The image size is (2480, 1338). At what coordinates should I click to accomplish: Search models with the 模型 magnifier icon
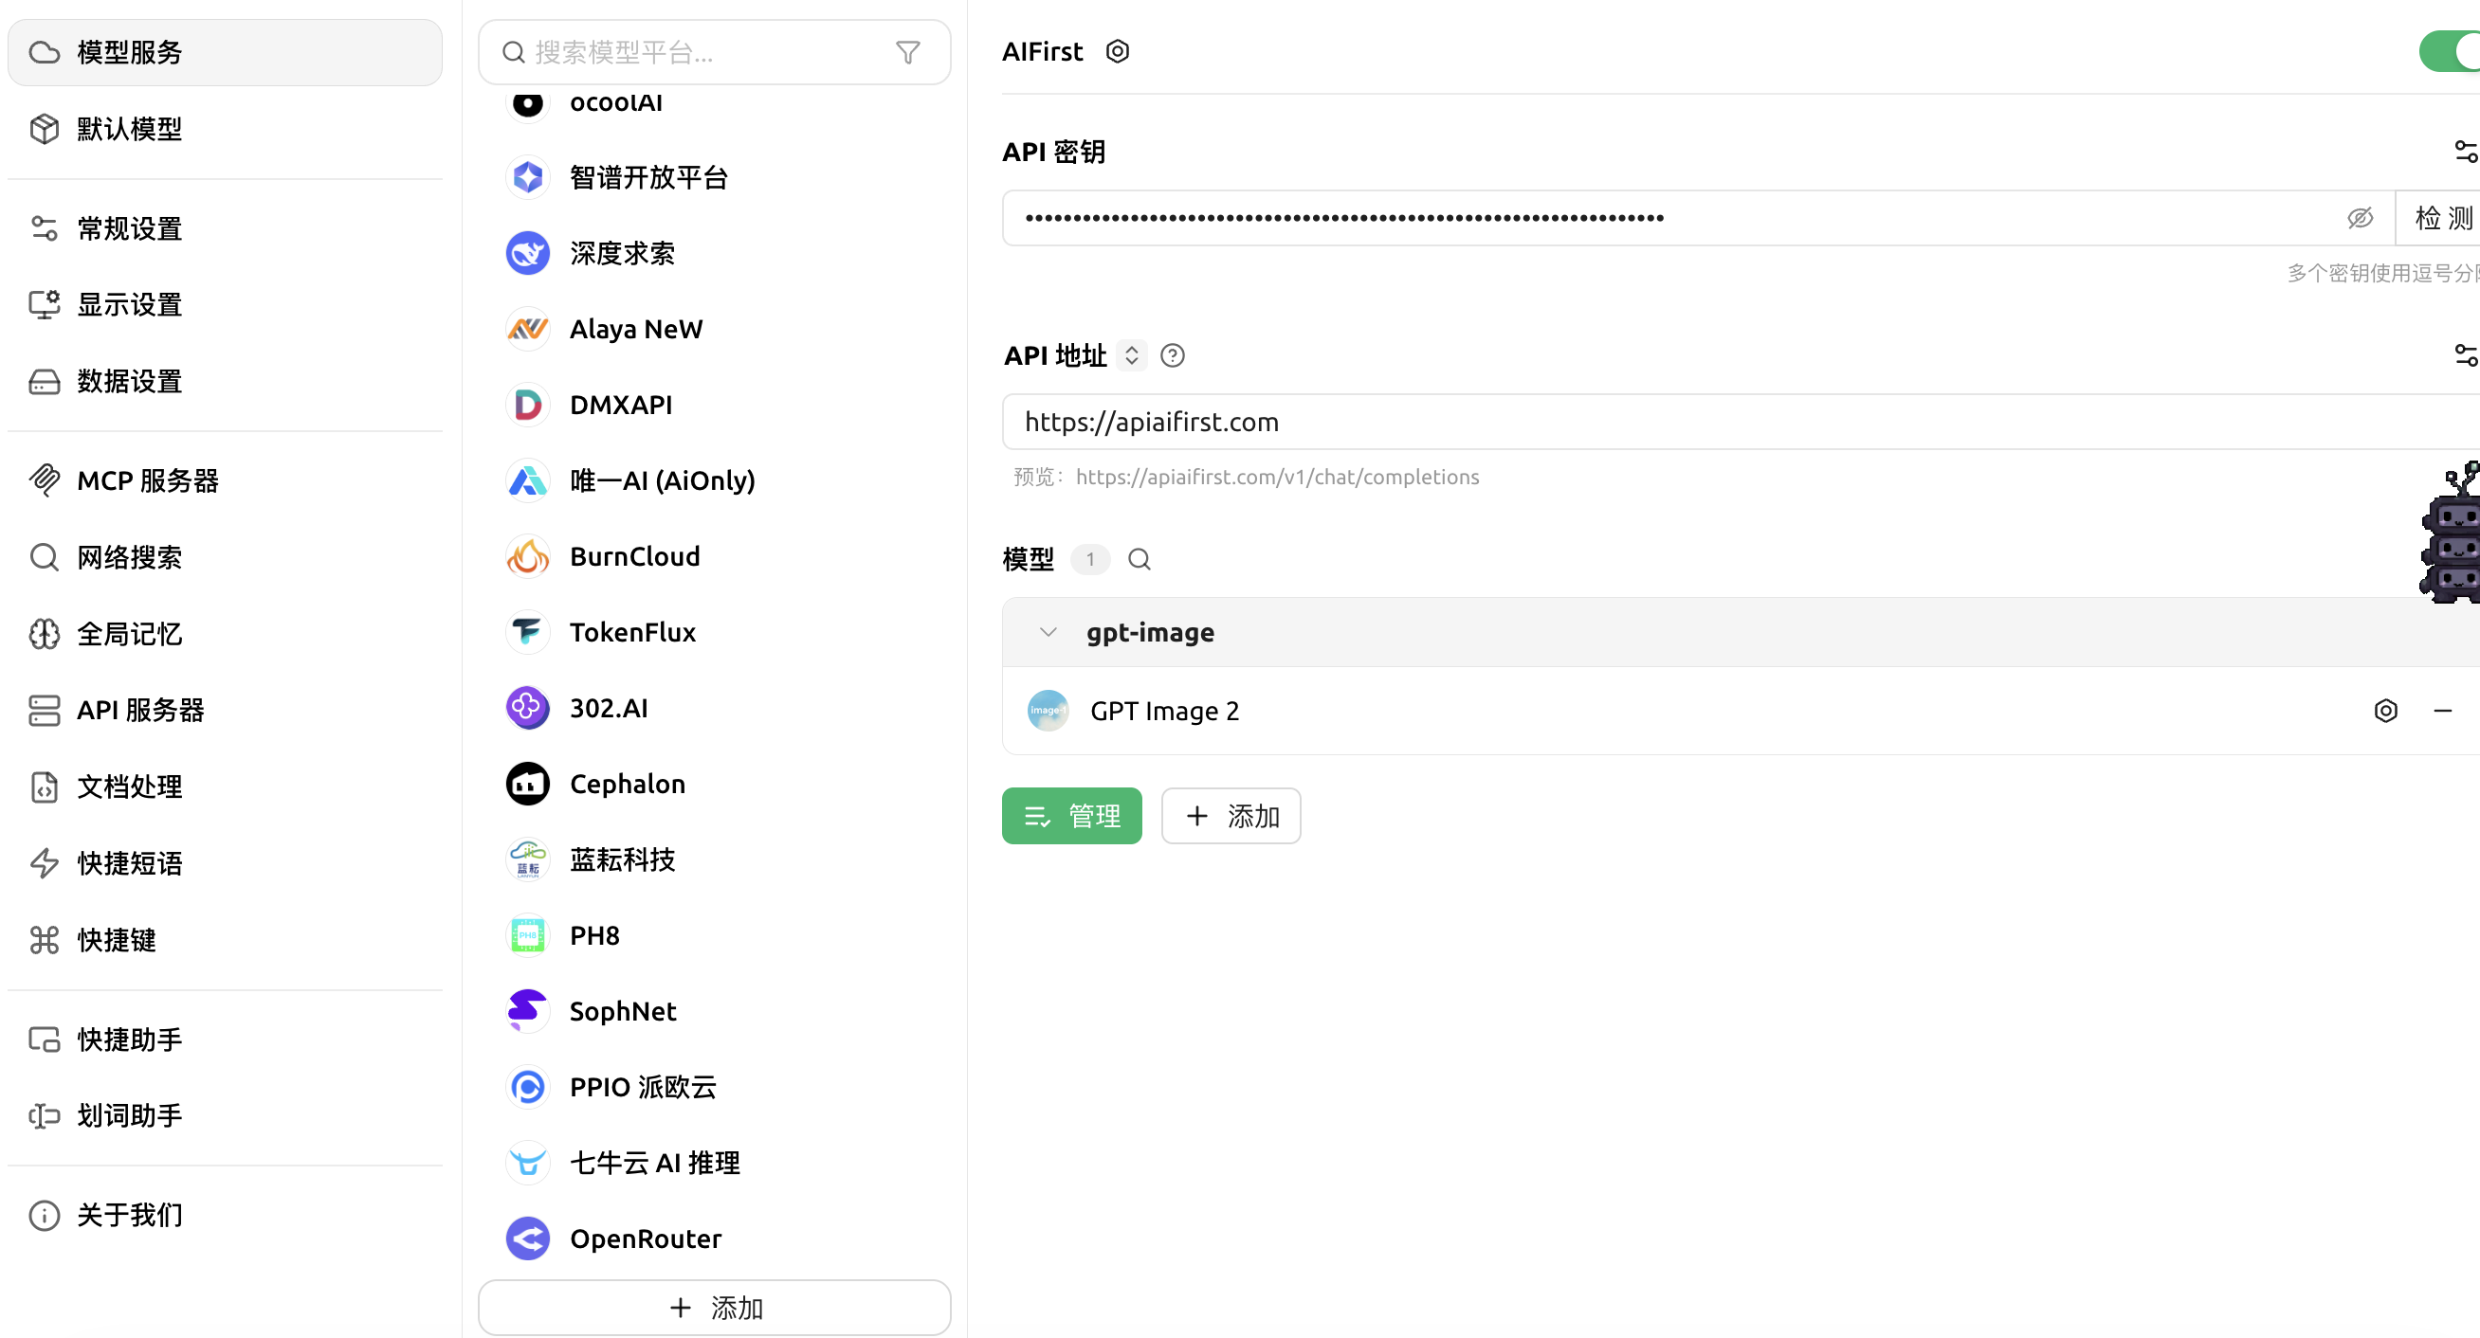(x=1139, y=559)
